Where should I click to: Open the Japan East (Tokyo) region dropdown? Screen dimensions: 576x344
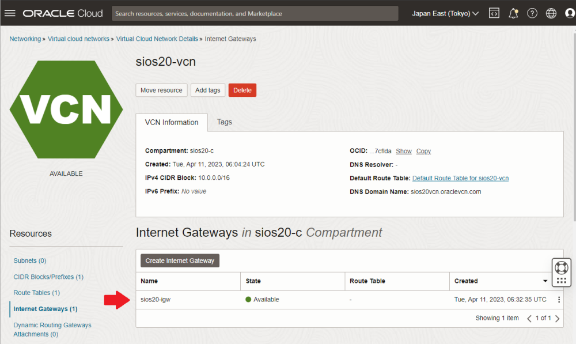pyautogui.click(x=445, y=14)
